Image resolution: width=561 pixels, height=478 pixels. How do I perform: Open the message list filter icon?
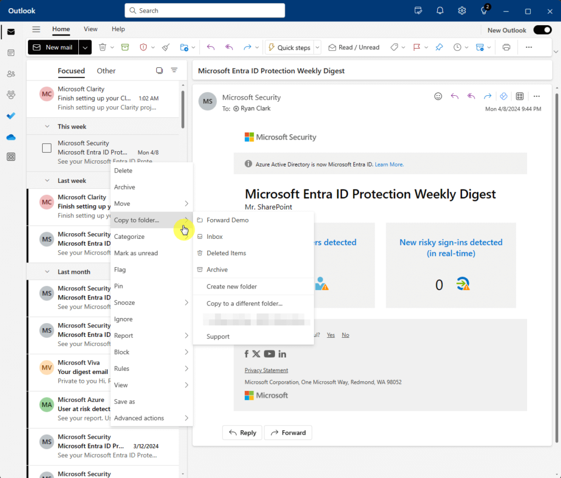174,71
